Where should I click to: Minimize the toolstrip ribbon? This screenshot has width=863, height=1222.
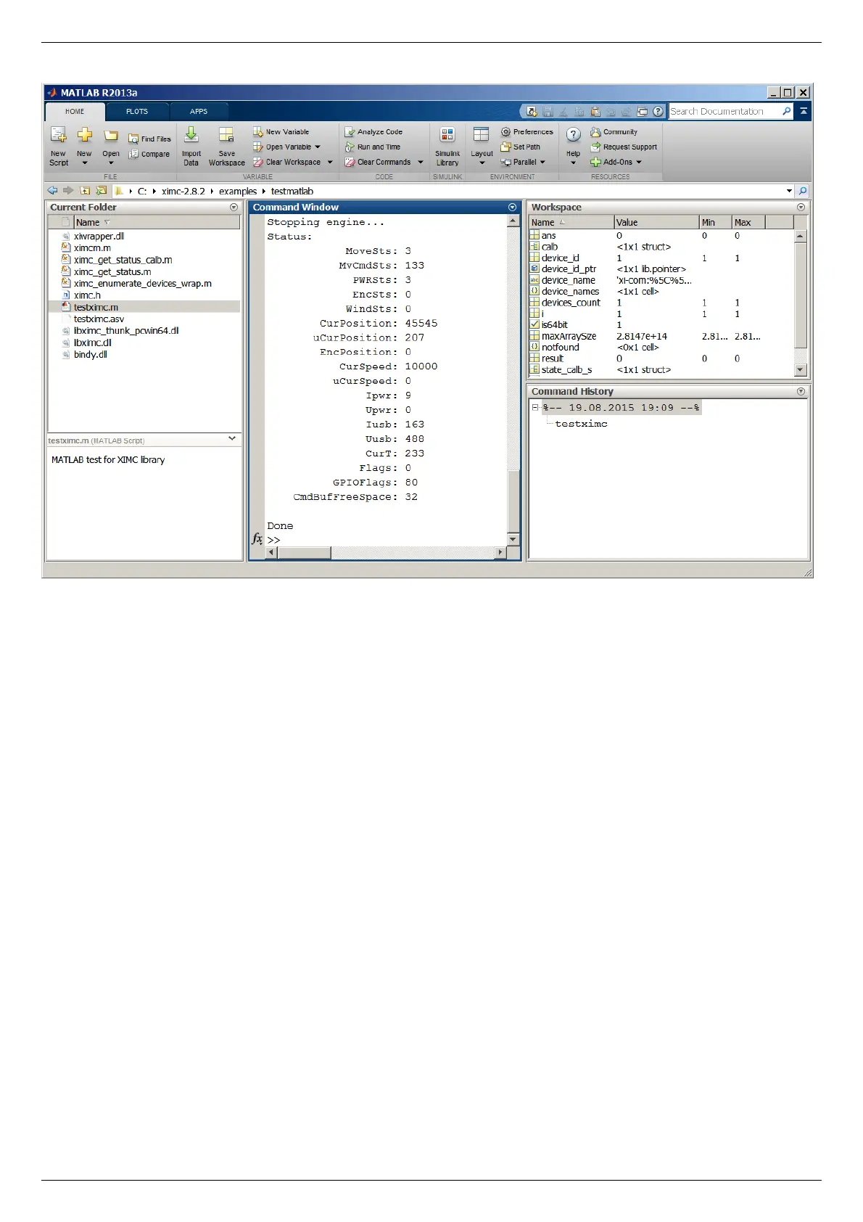804,112
